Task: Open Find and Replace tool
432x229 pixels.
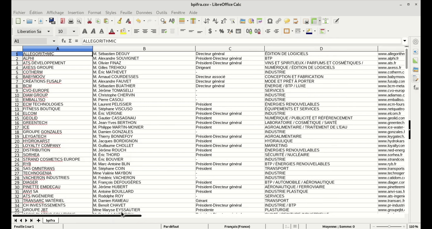Action: click(163, 21)
